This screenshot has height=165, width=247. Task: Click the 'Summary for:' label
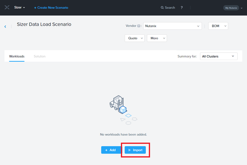click(x=187, y=56)
